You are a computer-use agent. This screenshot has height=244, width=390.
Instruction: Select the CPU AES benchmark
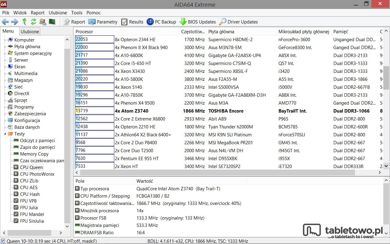tap(29, 188)
